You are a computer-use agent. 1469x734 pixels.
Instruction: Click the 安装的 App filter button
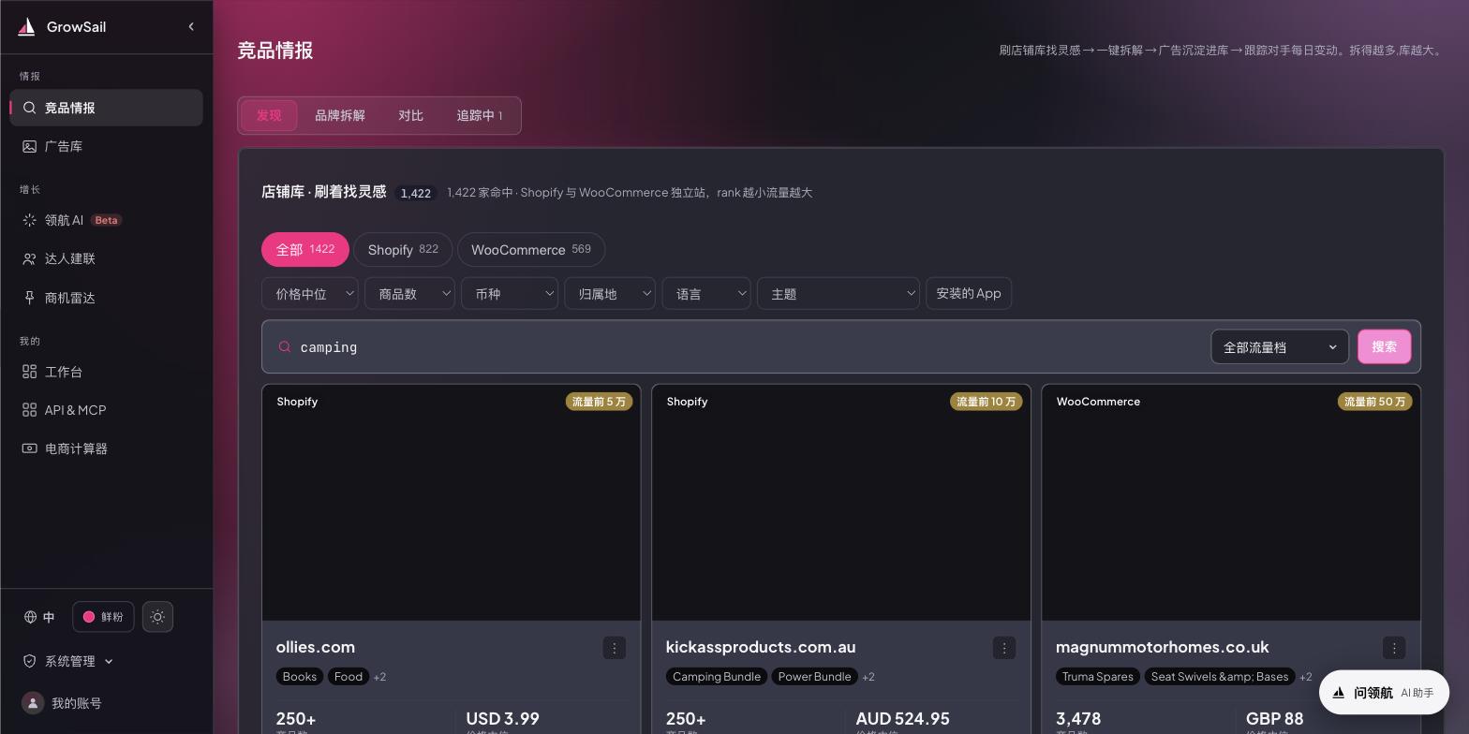point(969,294)
